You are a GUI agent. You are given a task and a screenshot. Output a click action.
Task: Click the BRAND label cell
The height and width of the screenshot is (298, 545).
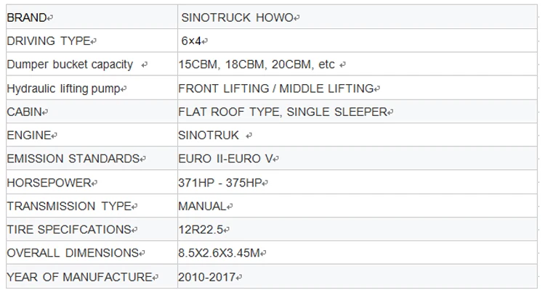[29, 17]
